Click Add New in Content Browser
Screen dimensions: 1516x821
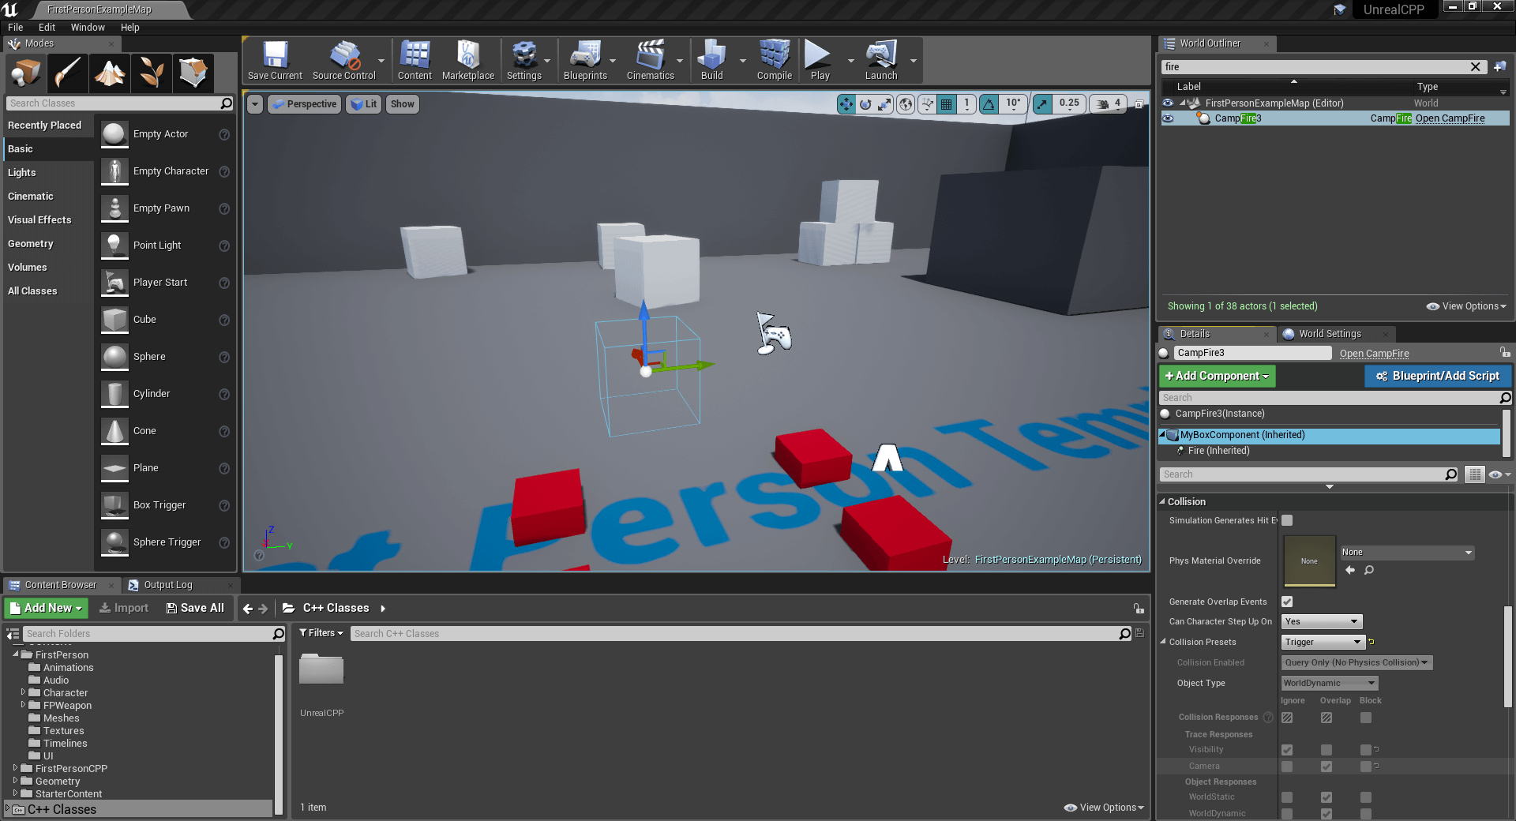pos(46,608)
